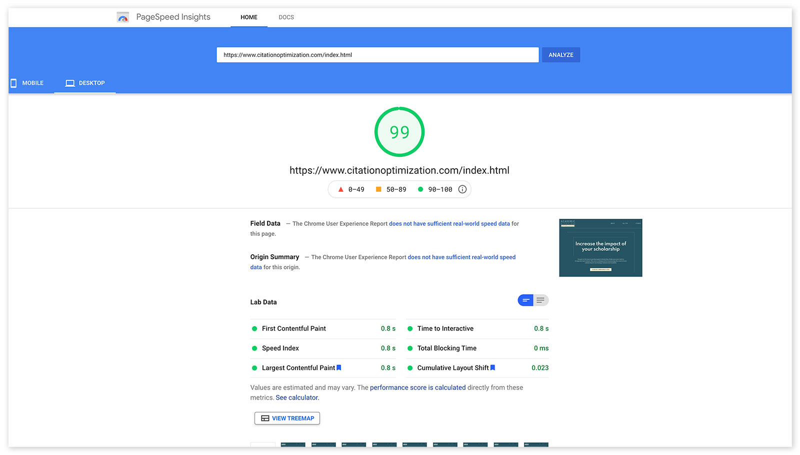Open the DOCS tab
Image resolution: width=800 pixels, height=455 pixels.
pyautogui.click(x=286, y=17)
